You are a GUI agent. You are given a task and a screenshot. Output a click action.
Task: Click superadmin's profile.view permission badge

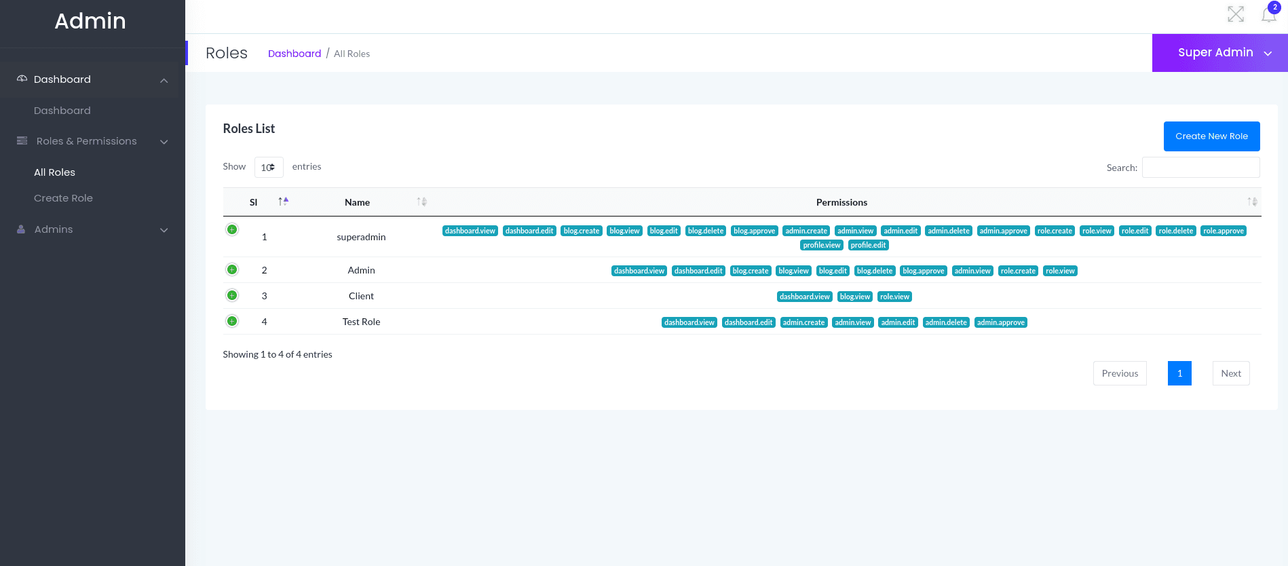[822, 245]
